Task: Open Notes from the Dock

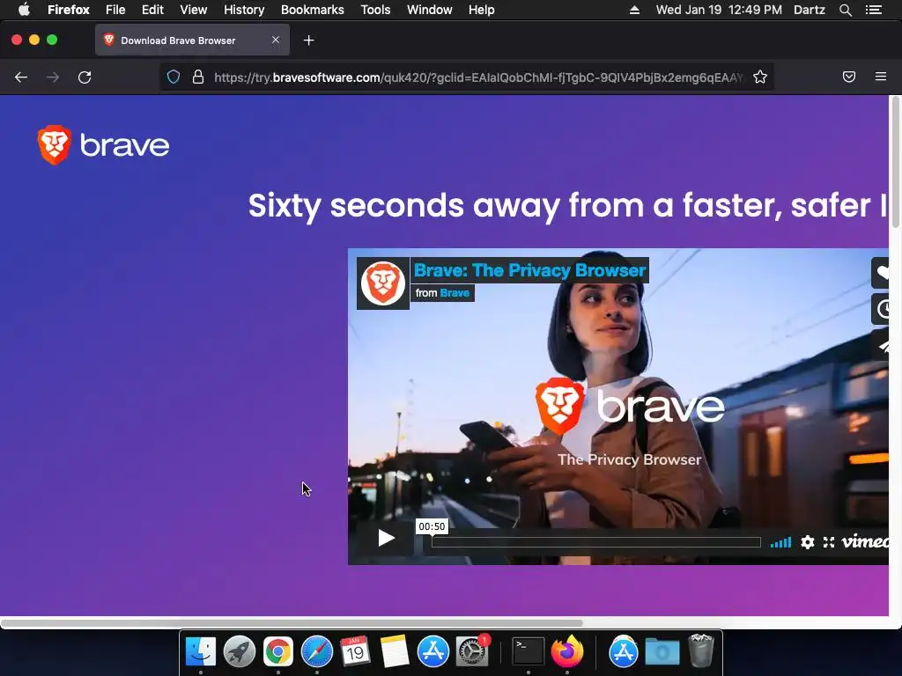Action: [394, 652]
